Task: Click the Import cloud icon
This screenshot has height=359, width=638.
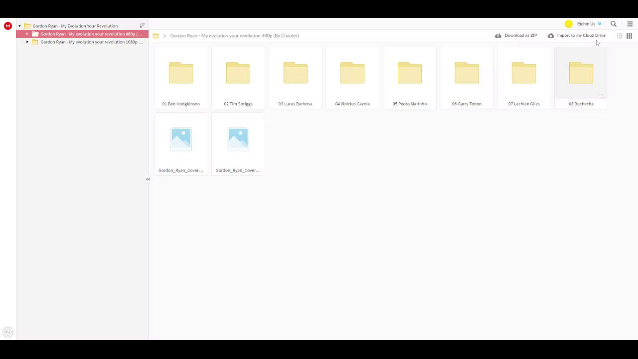Action: pos(551,35)
